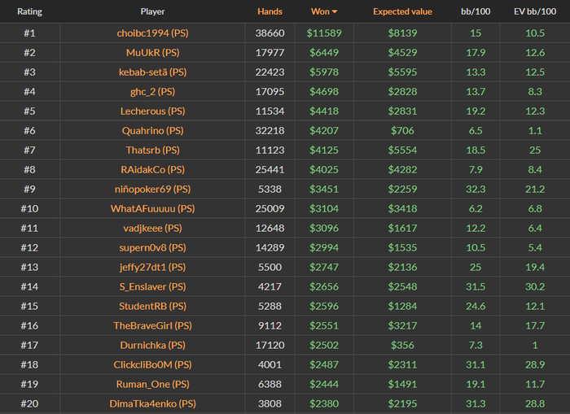The width and height of the screenshot is (570, 414).
Task: Select DimaTka4enko (PS) in rank 20
Action: click(x=151, y=403)
